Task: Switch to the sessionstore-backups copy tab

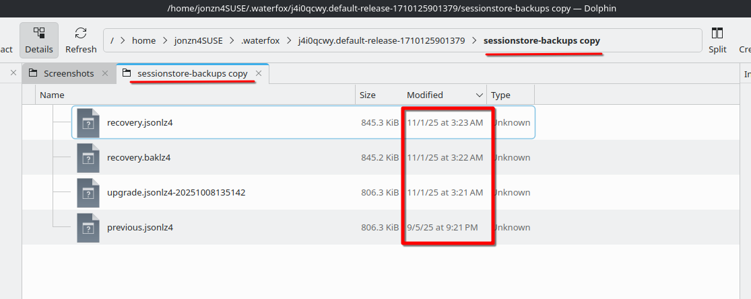Action: (193, 73)
